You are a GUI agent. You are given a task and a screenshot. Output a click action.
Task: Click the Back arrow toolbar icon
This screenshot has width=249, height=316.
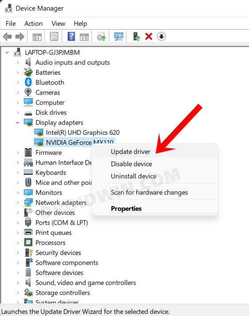(8, 36)
